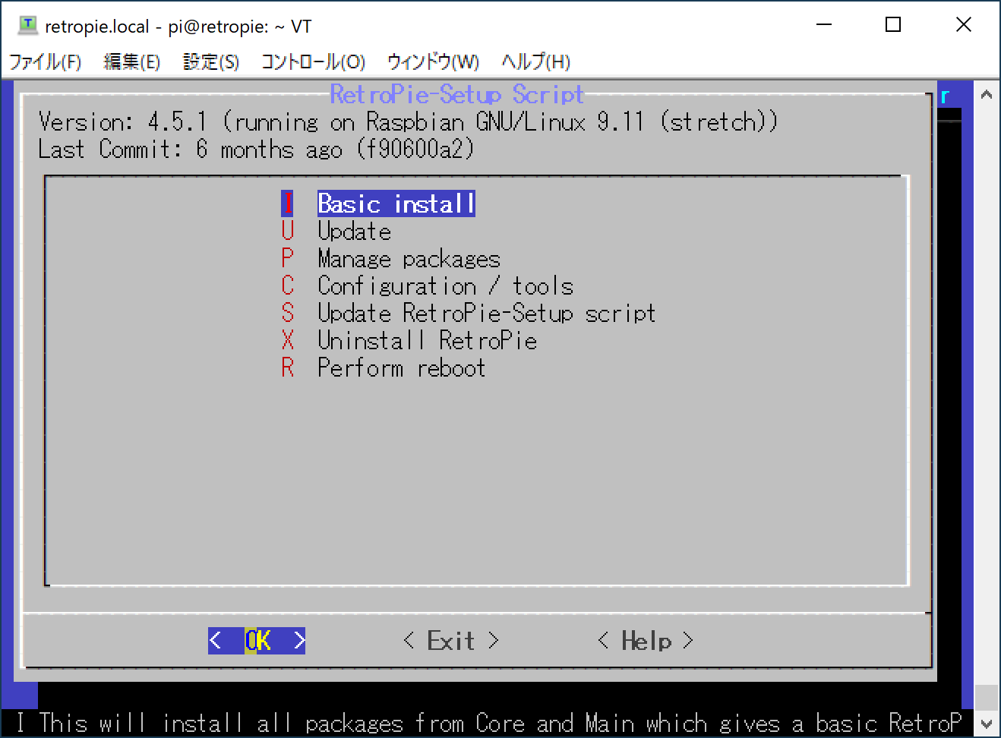Click the scrollbar up arrow
Screen dimensions: 1001x738
986,93
